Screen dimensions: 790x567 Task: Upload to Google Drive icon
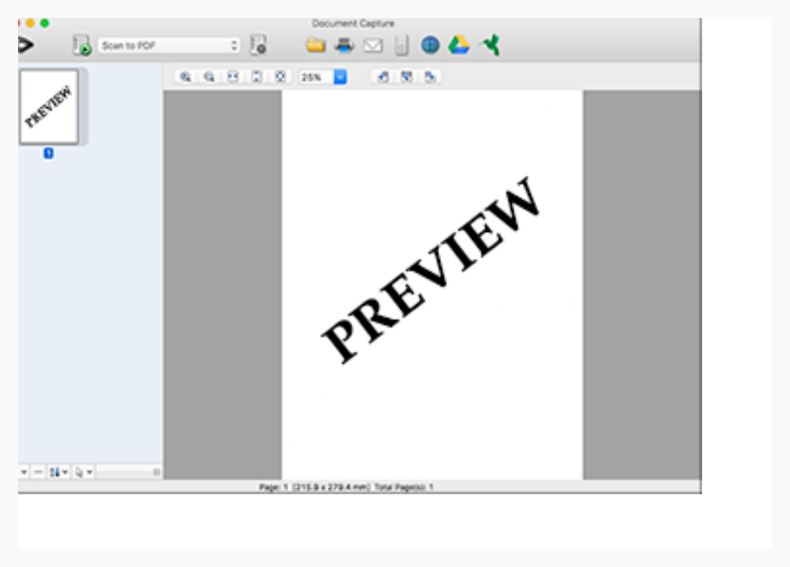tap(459, 45)
